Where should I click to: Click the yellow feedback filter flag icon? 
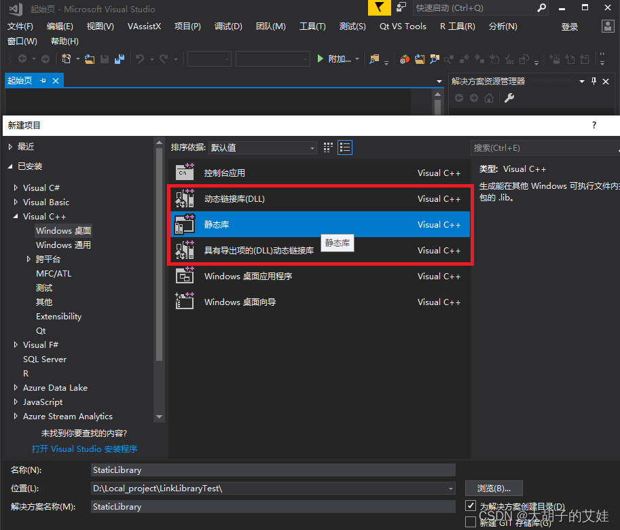click(x=379, y=7)
